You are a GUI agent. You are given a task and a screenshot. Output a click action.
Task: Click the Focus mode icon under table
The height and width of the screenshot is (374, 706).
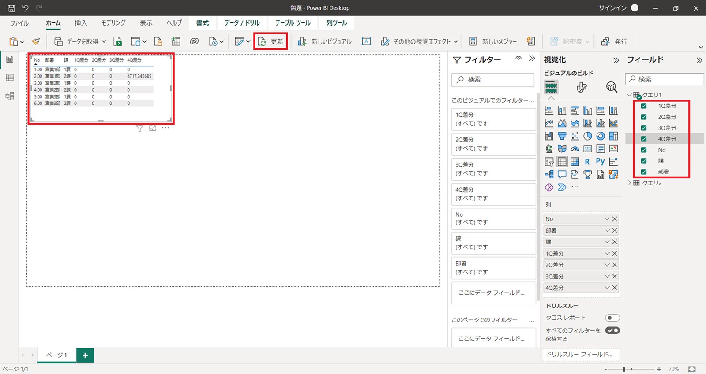tap(153, 128)
